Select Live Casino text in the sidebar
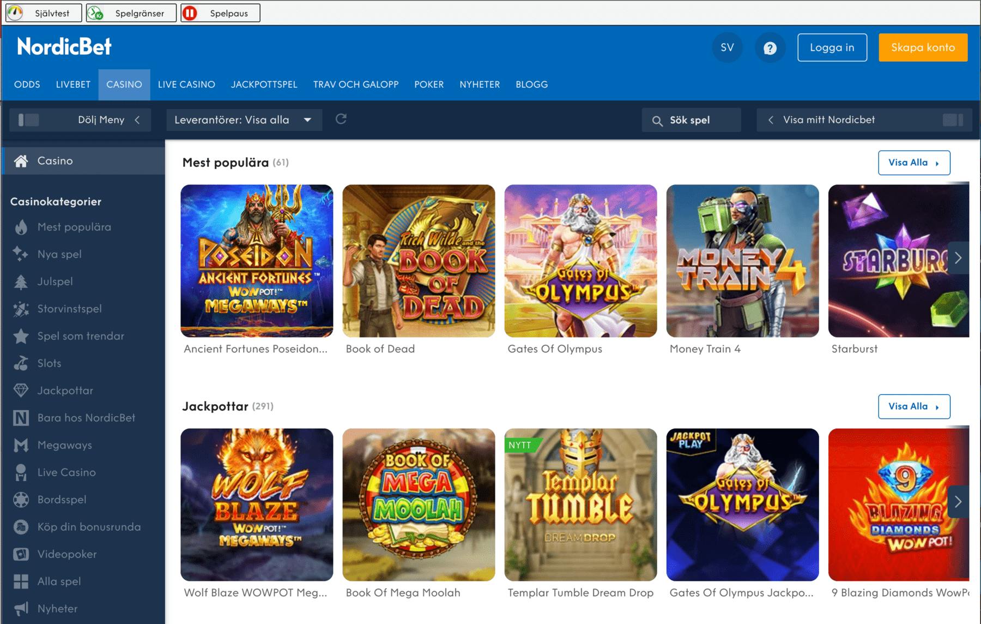 click(66, 472)
